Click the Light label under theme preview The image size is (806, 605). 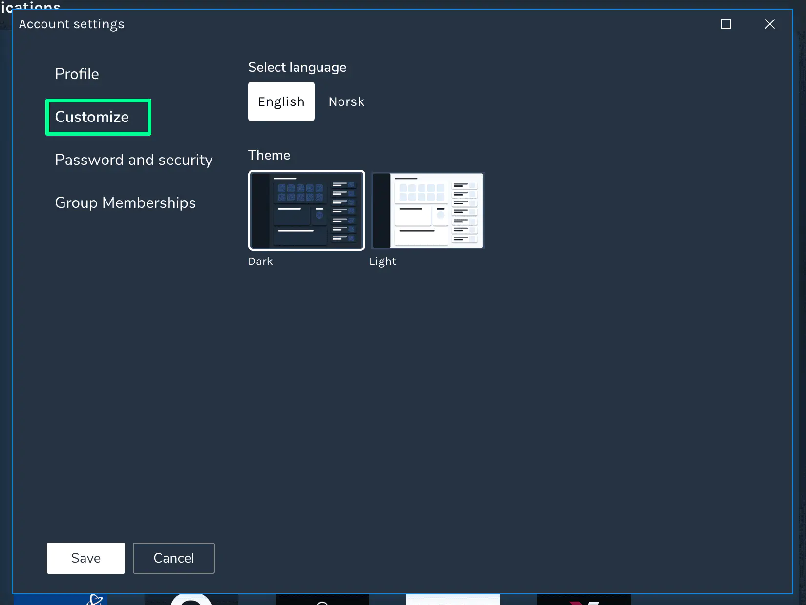(x=382, y=262)
